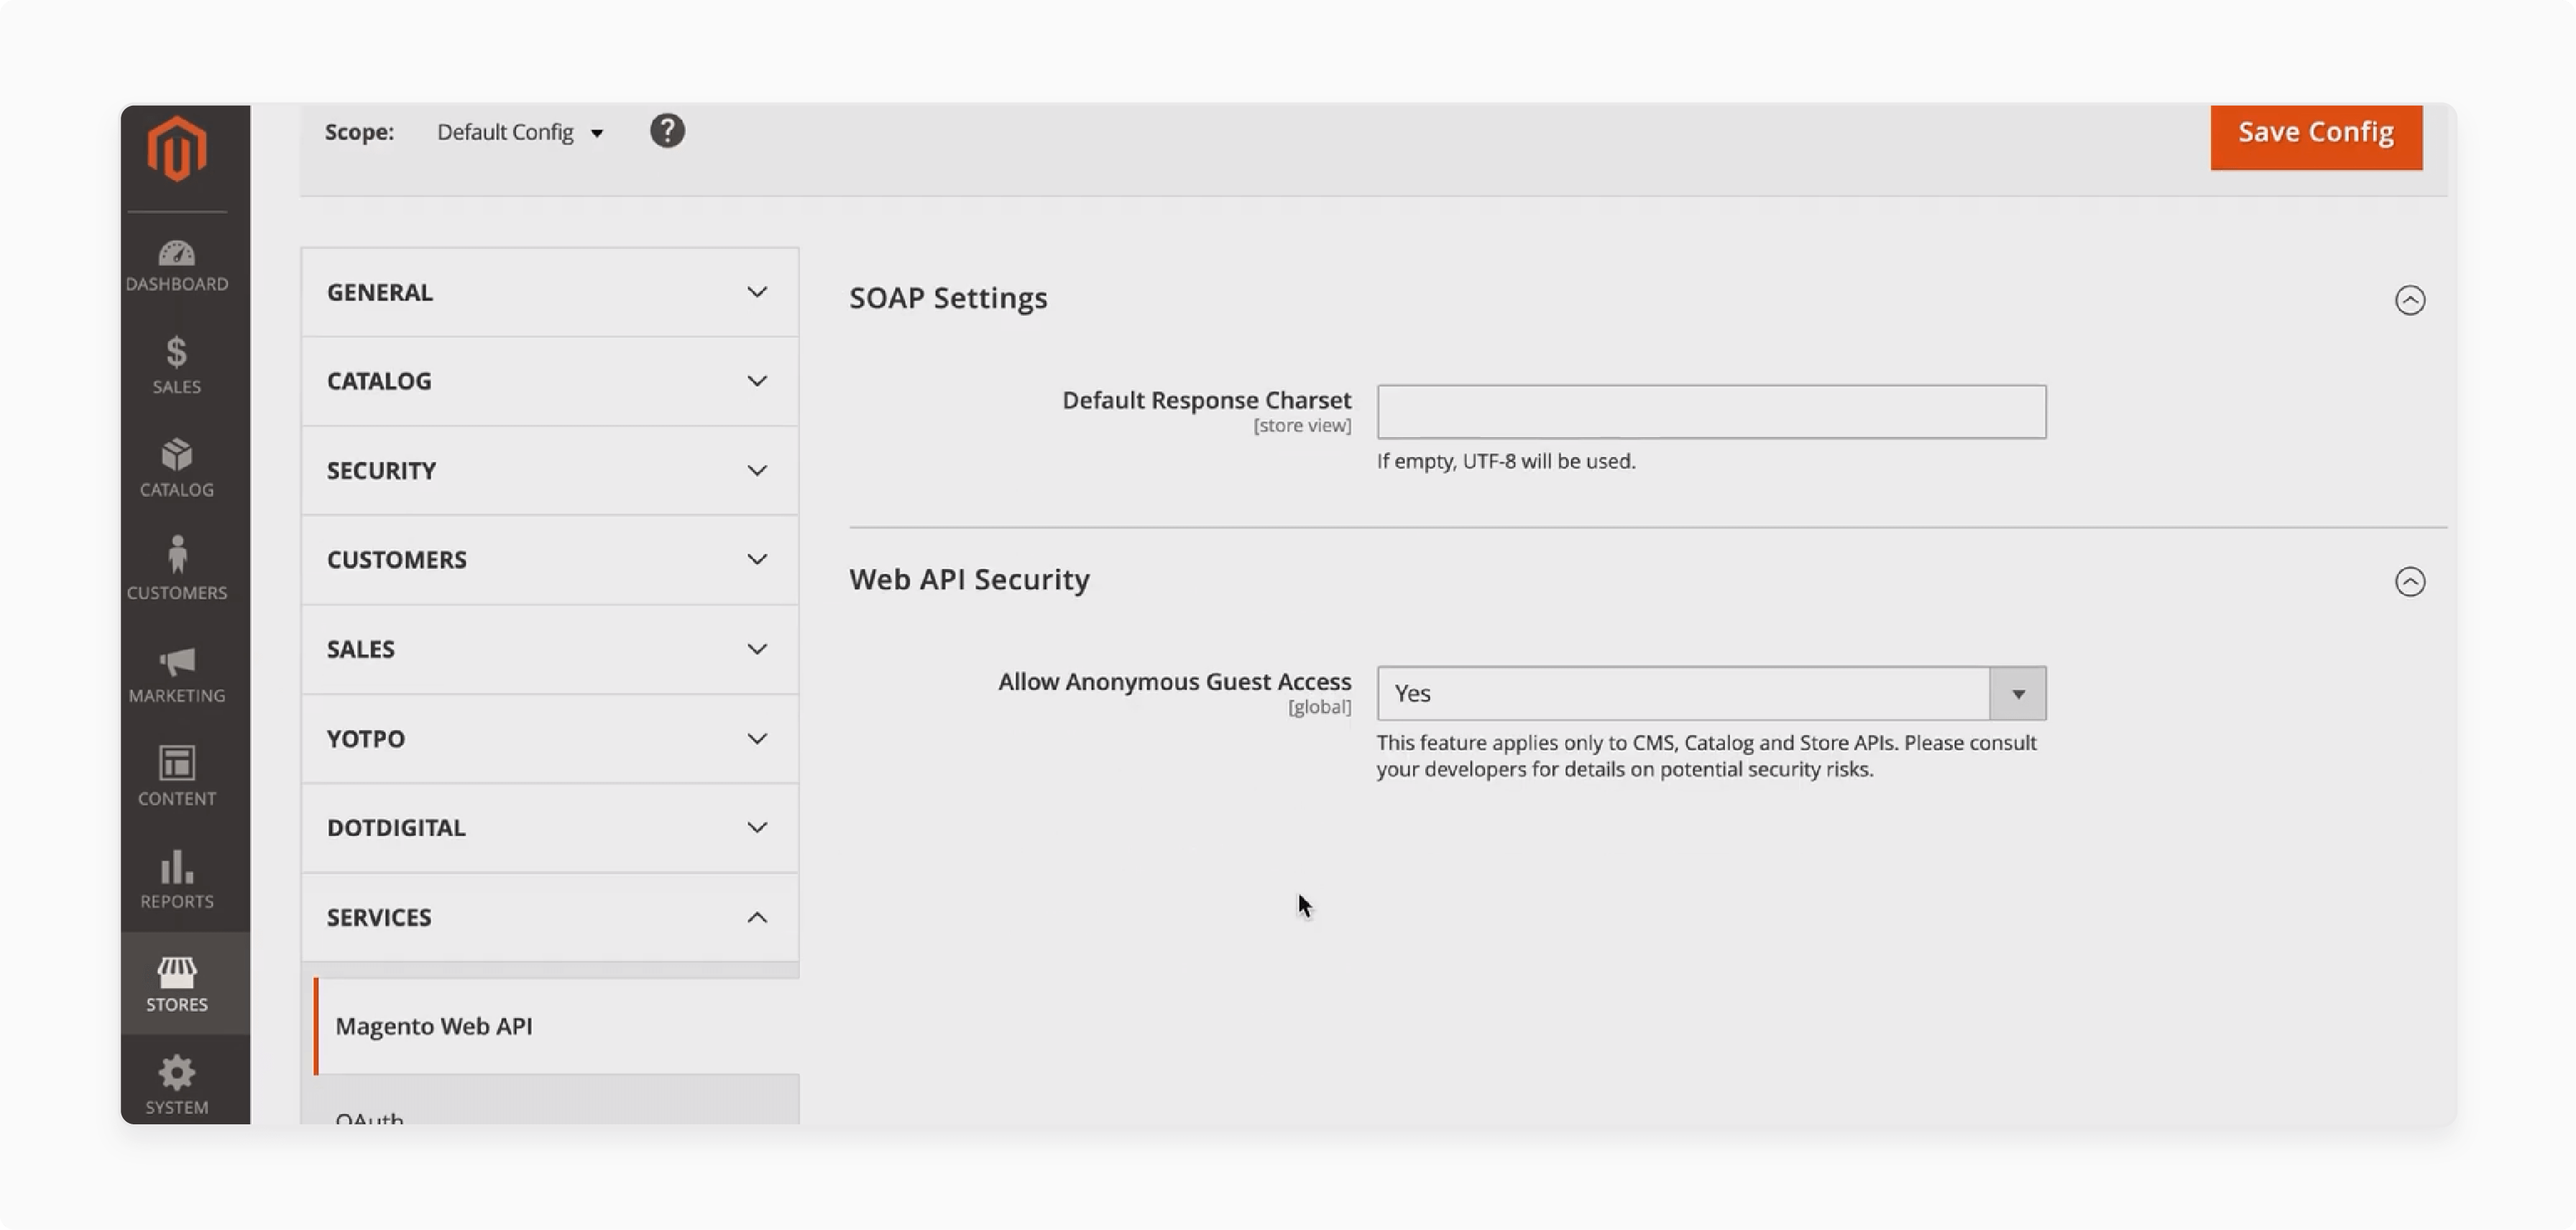Expand the DOTDIGITAL config group
The height and width of the screenshot is (1230, 2576).
(x=550, y=828)
